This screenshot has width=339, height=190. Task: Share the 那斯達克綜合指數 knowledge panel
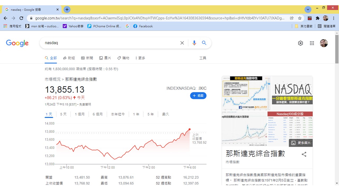[304, 154]
